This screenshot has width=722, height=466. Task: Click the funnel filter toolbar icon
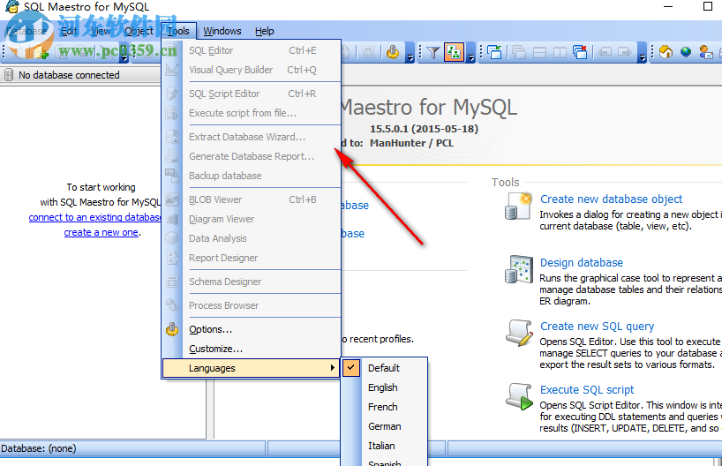click(x=432, y=52)
